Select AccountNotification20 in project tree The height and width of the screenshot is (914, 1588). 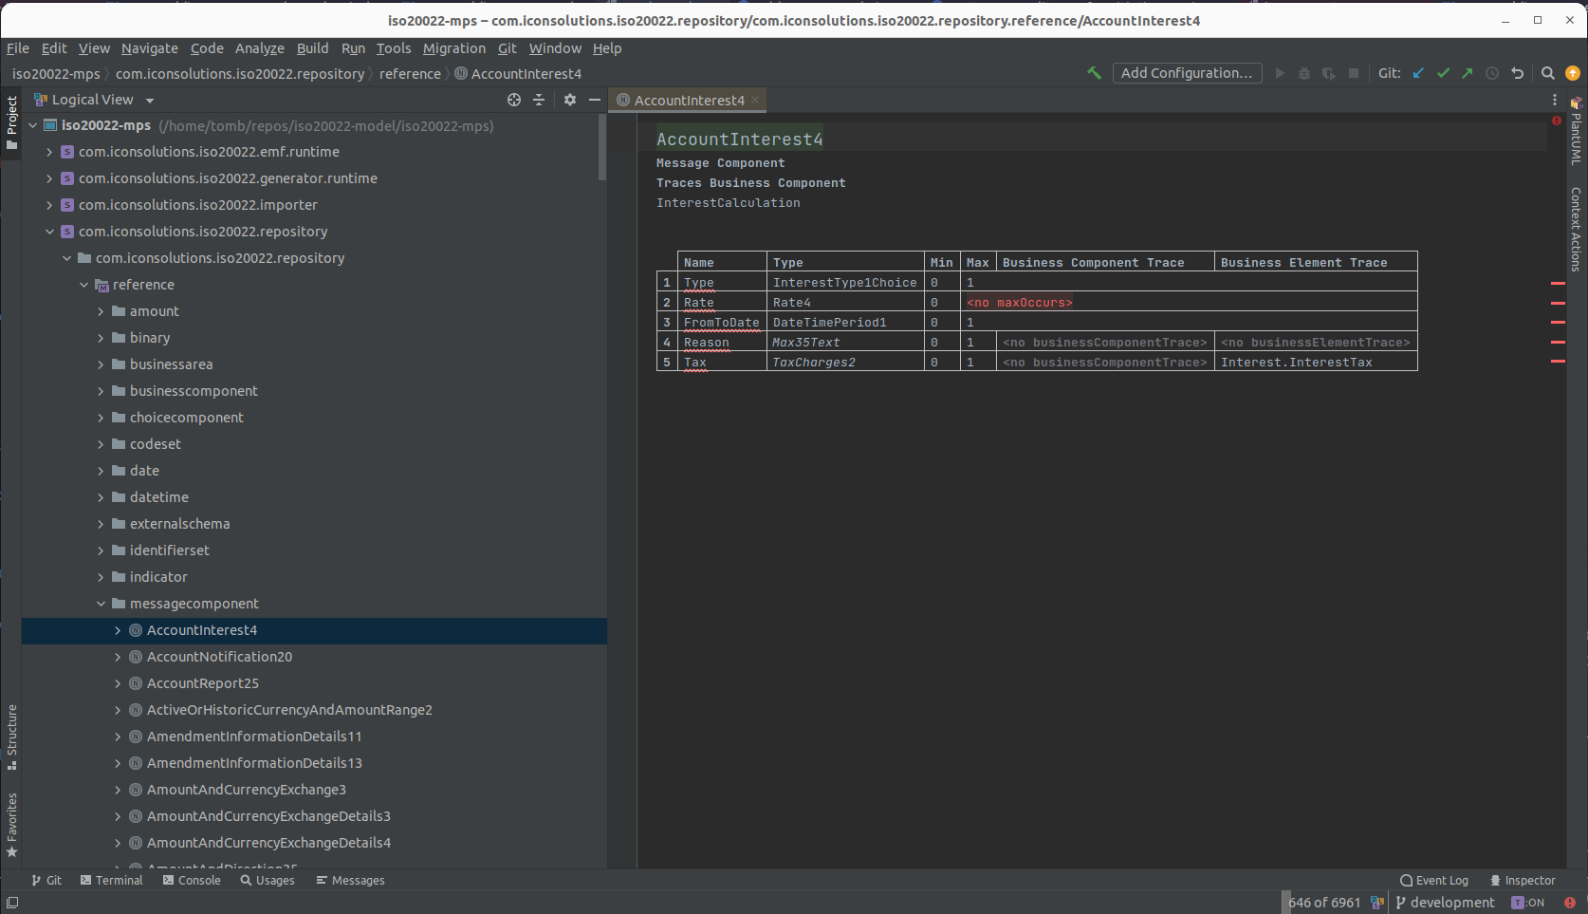coord(219,657)
